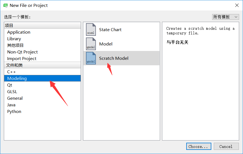243x154 pixels.
Task: Select the Non-Qt Project category
Action: (42, 52)
